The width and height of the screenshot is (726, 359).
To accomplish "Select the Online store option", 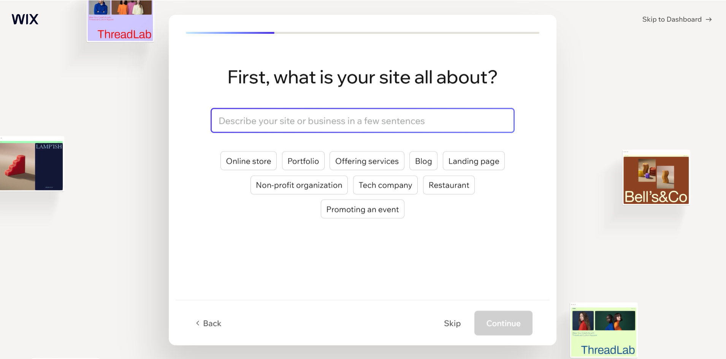I will pos(249,161).
